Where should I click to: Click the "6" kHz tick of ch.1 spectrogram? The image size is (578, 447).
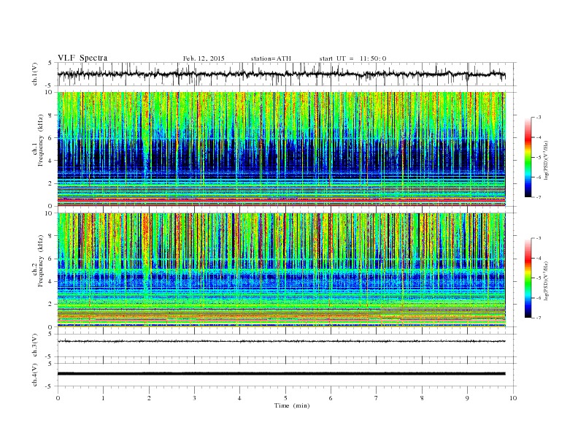coord(50,138)
